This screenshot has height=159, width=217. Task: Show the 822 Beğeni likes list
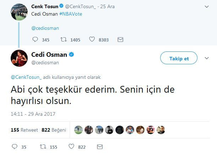[x=54, y=130]
